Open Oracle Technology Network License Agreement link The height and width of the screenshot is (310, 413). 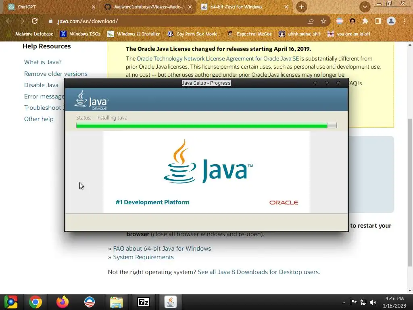pyautogui.click(x=218, y=59)
